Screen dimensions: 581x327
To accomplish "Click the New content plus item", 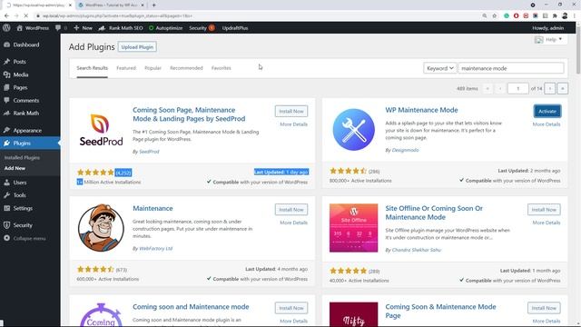I will (x=83, y=28).
